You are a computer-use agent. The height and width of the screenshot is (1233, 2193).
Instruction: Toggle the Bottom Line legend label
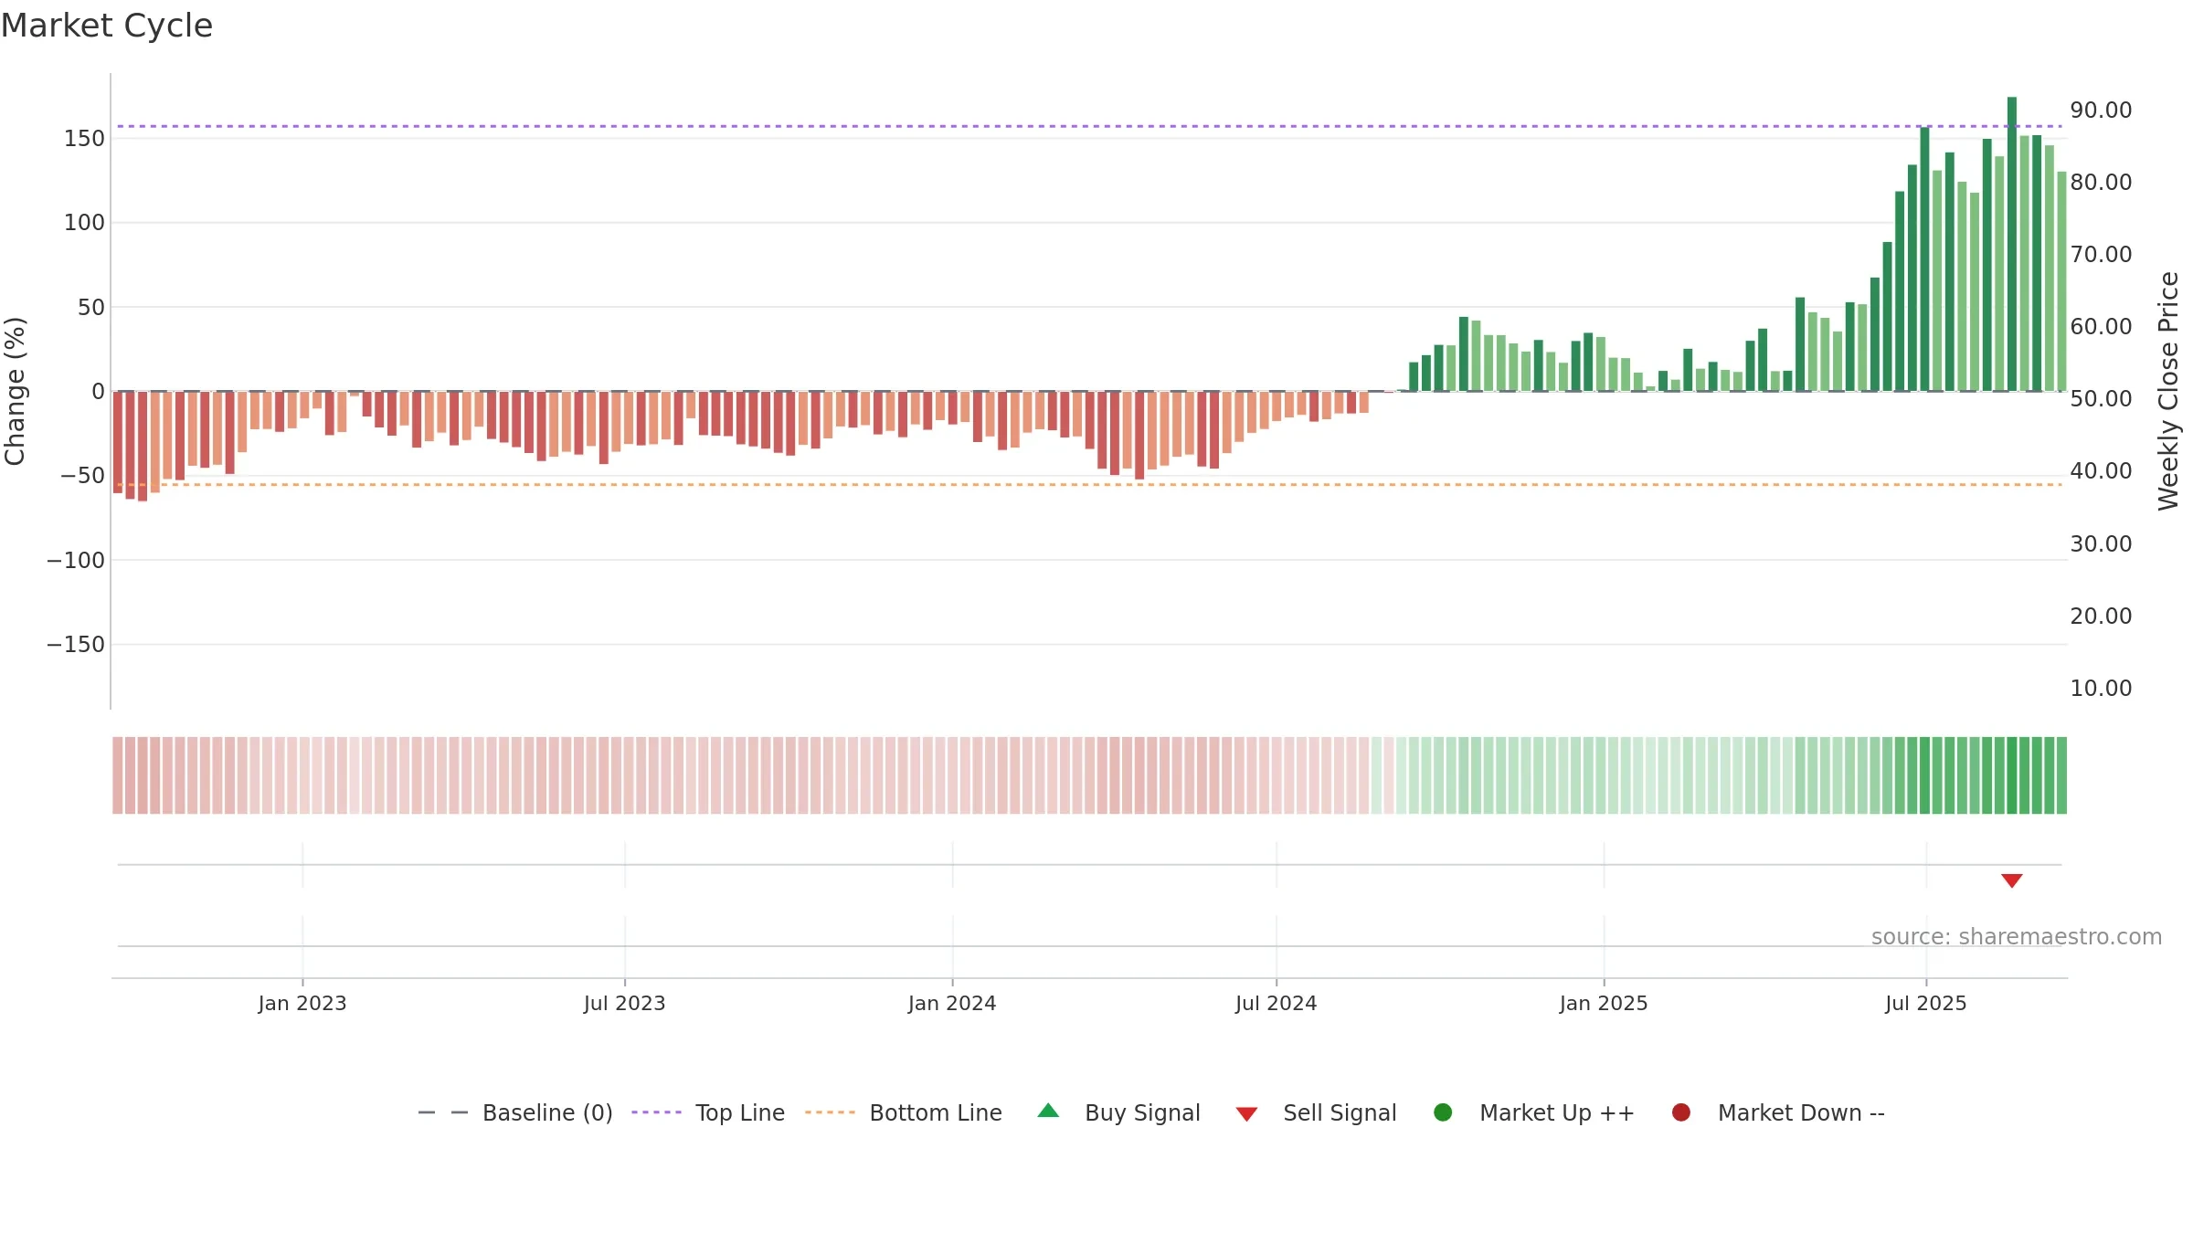click(936, 1112)
